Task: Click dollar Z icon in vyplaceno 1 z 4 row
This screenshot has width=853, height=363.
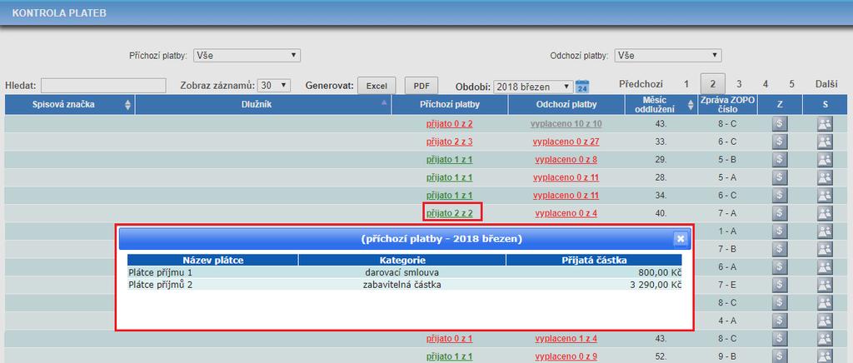Action: pyautogui.click(x=780, y=339)
